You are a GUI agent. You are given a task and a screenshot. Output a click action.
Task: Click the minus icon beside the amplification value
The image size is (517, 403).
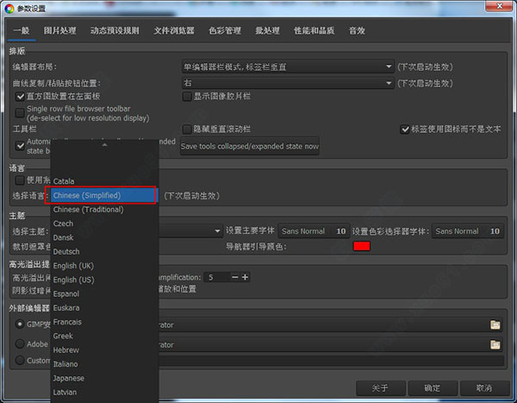[x=233, y=277]
